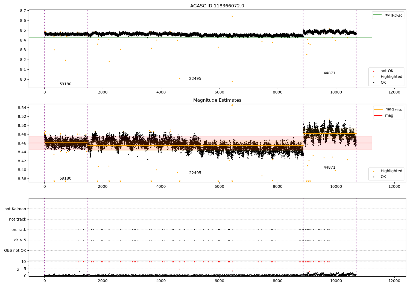Click the 8.50 y-tick in Magnitude Estimates plot

[x=22, y=126]
